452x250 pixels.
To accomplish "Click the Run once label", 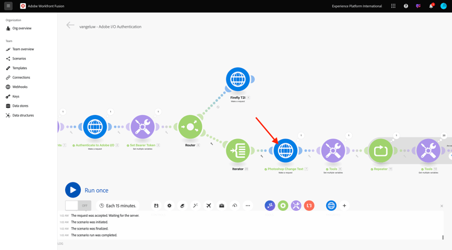I will 96,190.
